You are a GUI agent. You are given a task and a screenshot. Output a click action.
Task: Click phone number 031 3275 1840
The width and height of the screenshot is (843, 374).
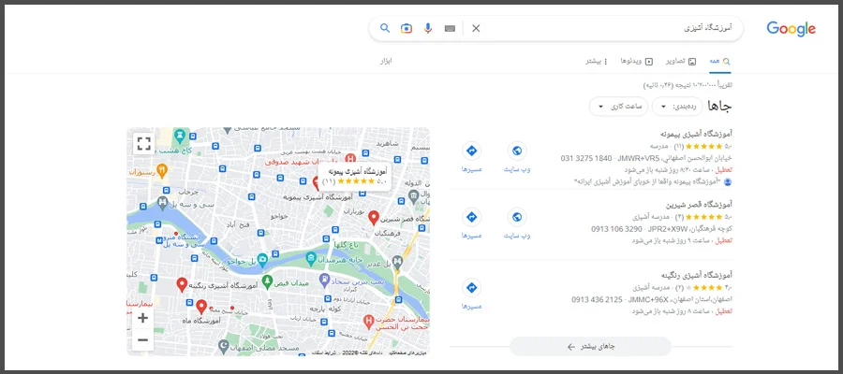pyautogui.click(x=586, y=158)
